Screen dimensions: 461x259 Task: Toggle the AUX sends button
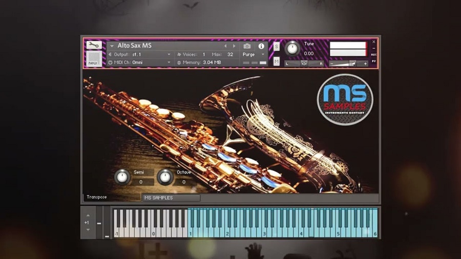click(x=374, y=55)
